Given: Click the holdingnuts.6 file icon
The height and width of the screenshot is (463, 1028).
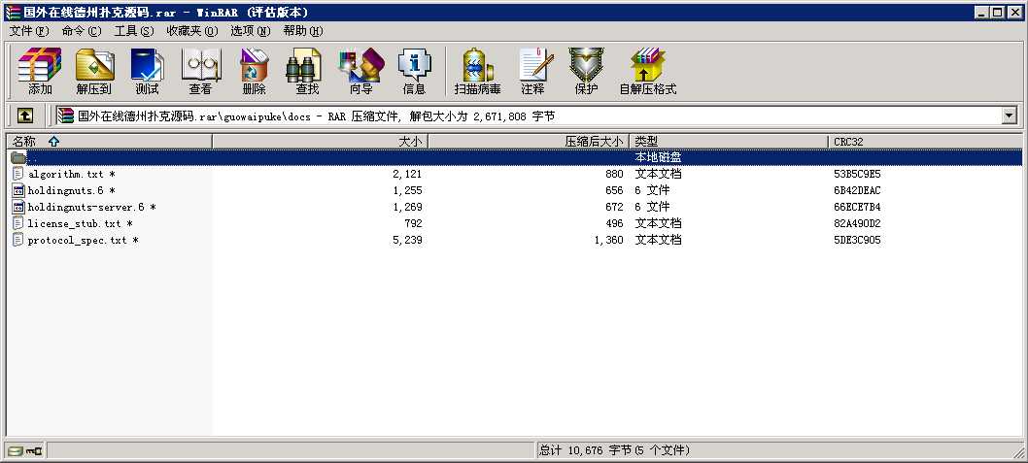Looking at the screenshot, I should pos(18,190).
